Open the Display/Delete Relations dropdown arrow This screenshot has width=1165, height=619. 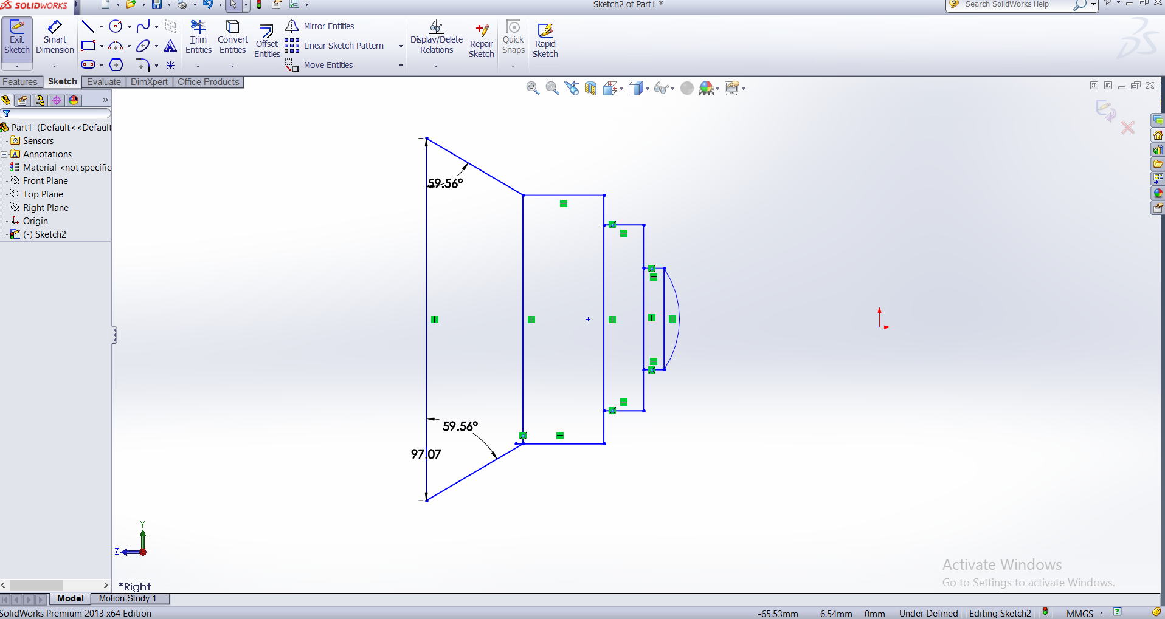click(x=437, y=66)
